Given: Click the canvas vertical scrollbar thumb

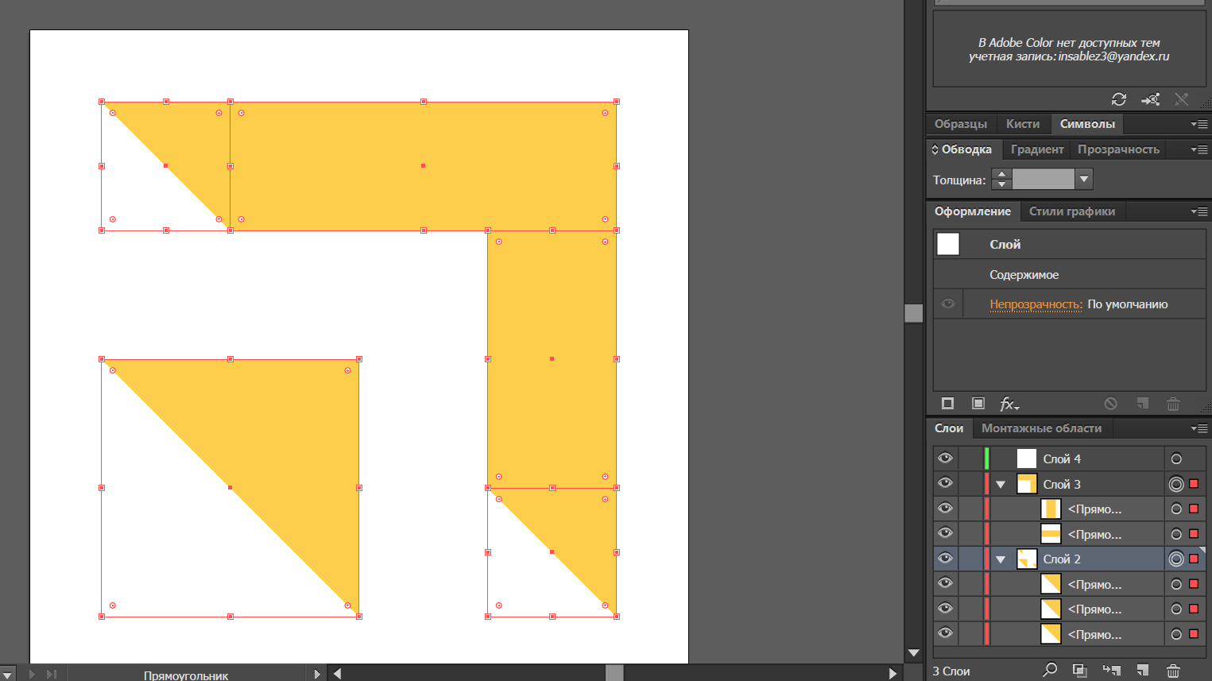Looking at the screenshot, I should (913, 313).
